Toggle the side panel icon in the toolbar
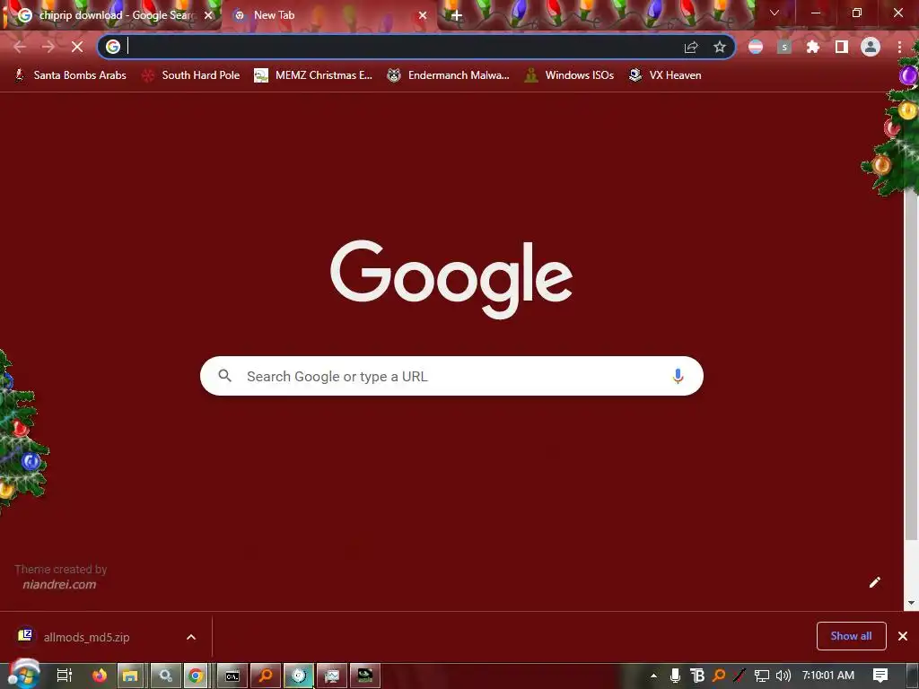Image resolution: width=919 pixels, height=689 pixels. pos(842,47)
